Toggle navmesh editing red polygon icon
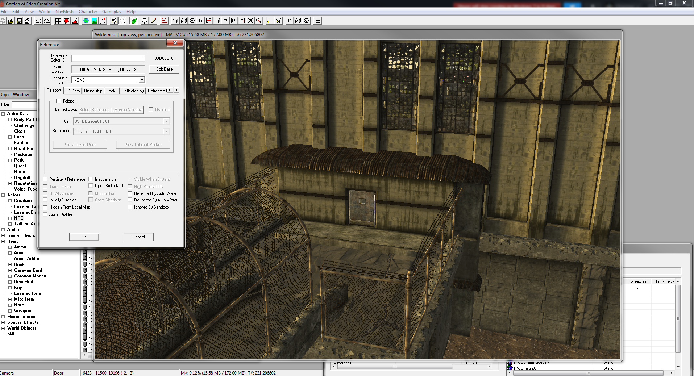Image resolution: width=694 pixels, height=376 pixels. click(x=165, y=21)
